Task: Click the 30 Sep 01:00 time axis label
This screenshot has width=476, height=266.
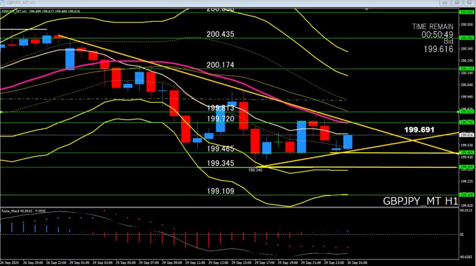Action: [357, 262]
